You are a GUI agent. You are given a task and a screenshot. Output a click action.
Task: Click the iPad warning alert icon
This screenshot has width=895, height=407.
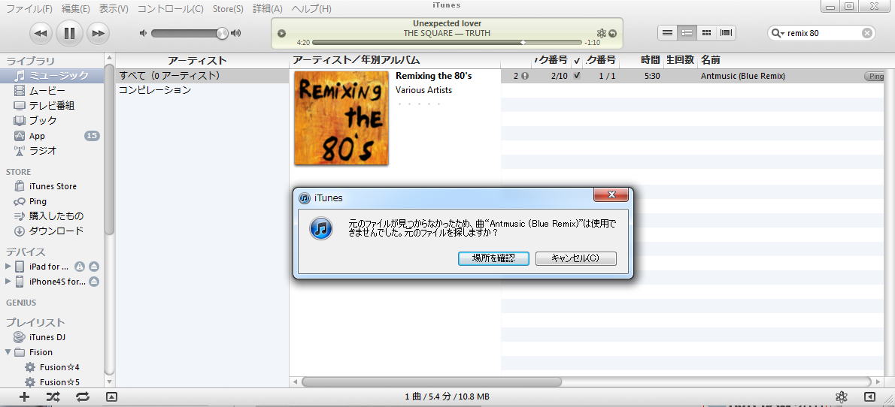pos(80,267)
